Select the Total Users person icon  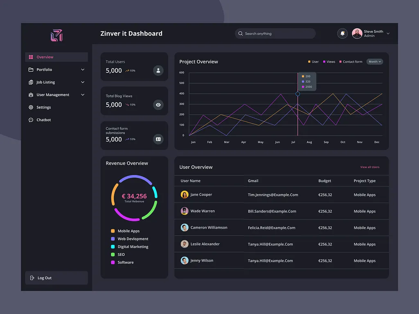[158, 70]
